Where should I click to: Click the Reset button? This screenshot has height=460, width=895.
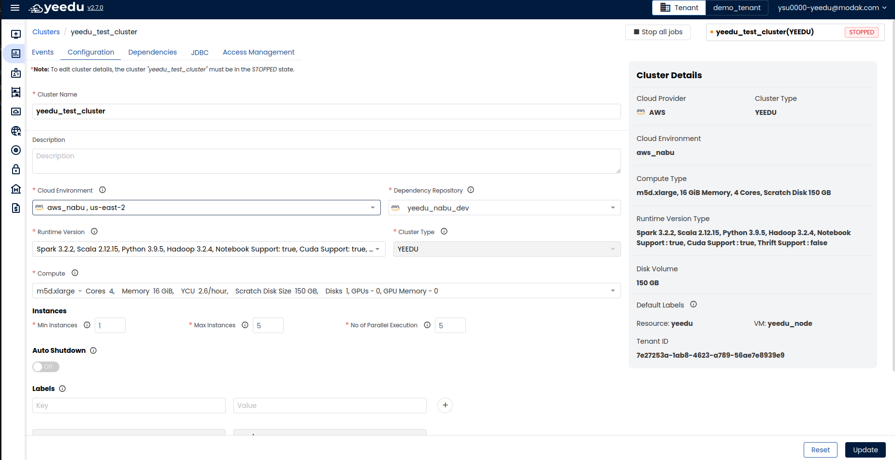point(821,450)
